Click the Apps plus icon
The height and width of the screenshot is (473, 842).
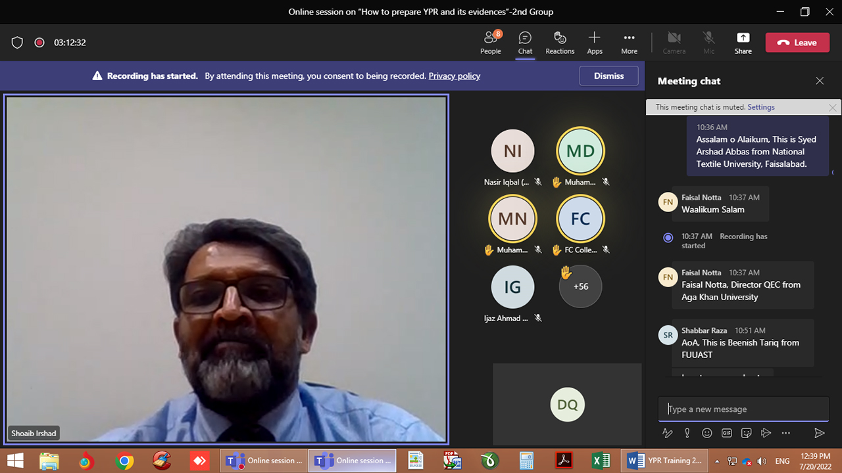pos(594,43)
